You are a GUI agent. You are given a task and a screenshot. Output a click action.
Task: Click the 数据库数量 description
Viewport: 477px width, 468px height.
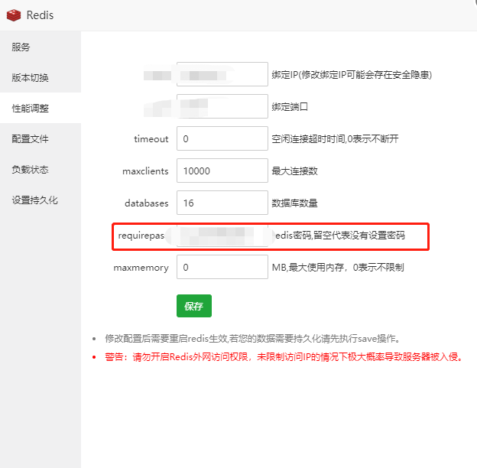tap(294, 203)
